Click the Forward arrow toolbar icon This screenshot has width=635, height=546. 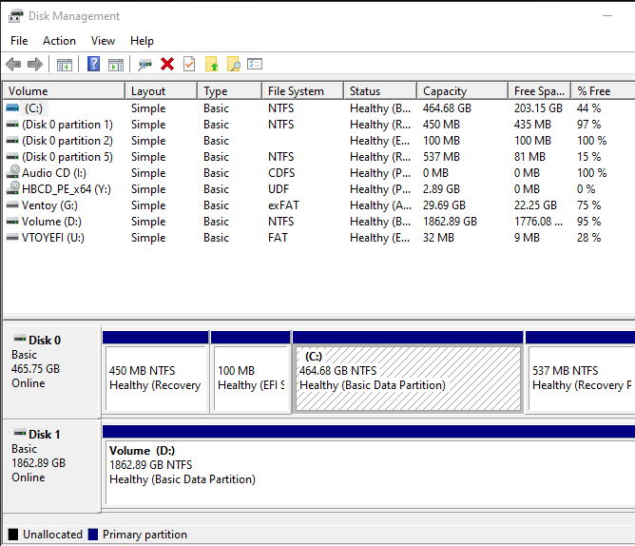coord(35,64)
